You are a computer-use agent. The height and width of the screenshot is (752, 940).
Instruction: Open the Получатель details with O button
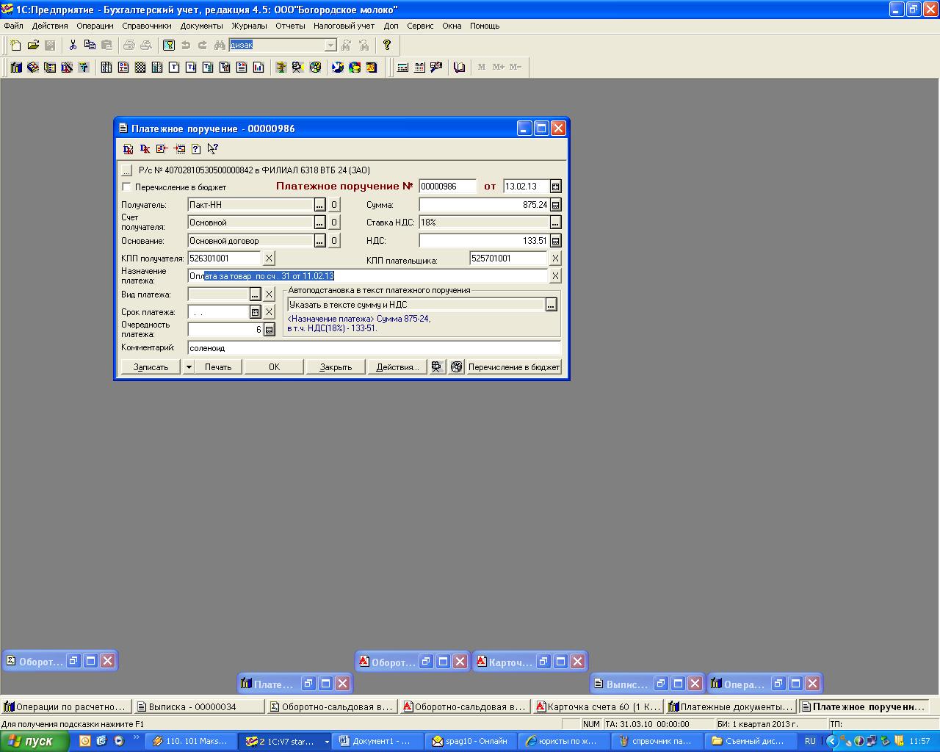(x=333, y=205)
